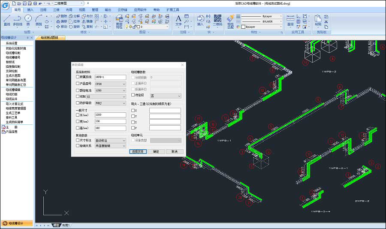
Task: Select the 直线 line drawing tool
Action: pyautogui.click(x=7, y=20)
